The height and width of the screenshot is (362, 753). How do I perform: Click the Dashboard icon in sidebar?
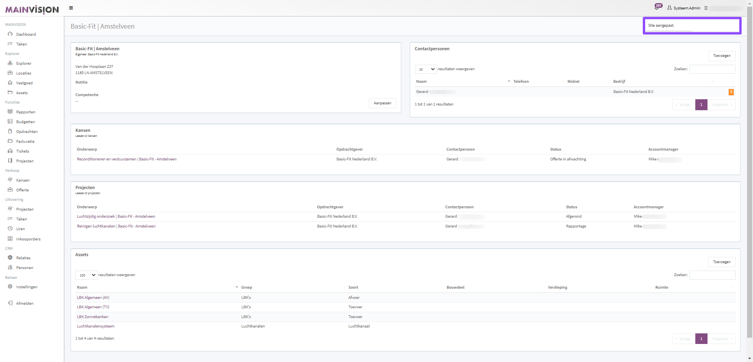(x=10, y=34)
